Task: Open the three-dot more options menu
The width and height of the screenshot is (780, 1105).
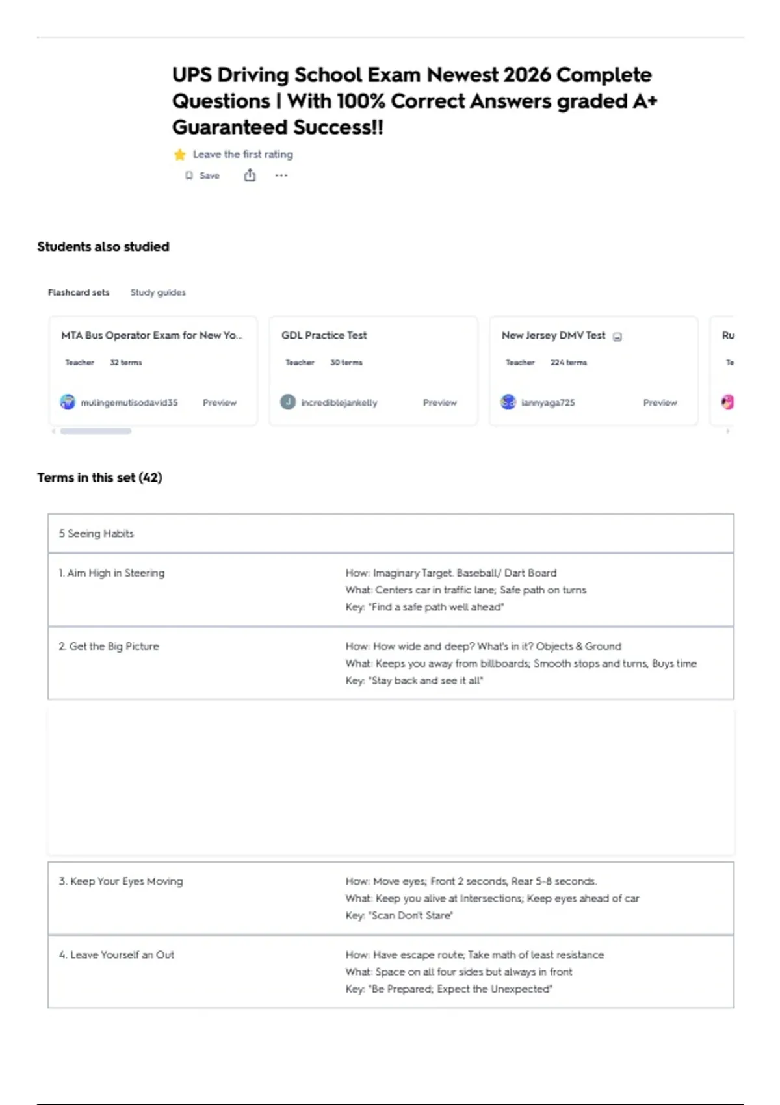Action: (281, 175)
